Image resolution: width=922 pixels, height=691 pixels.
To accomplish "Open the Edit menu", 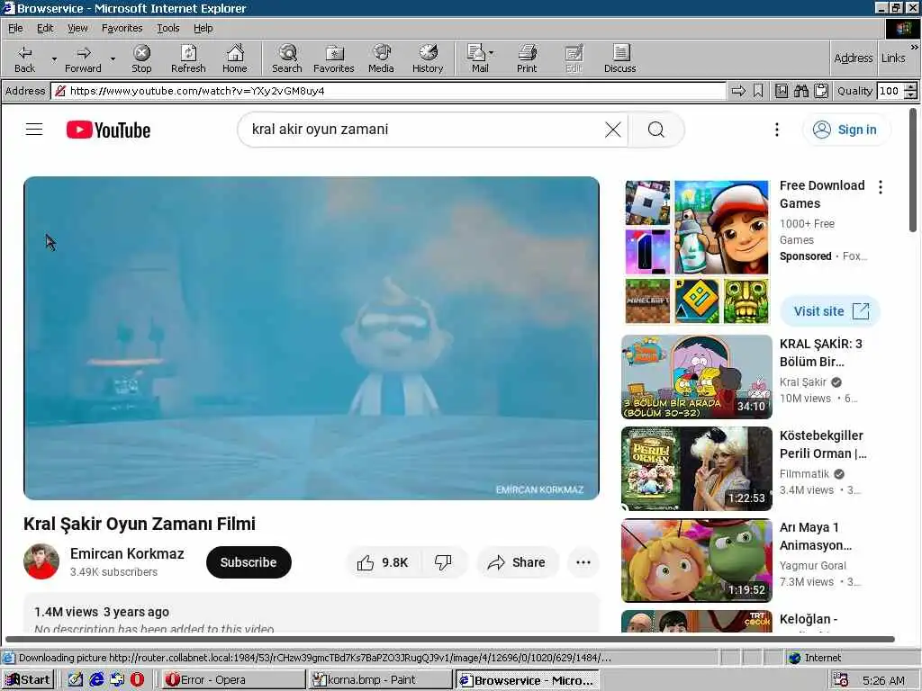I will coord(45,28).
